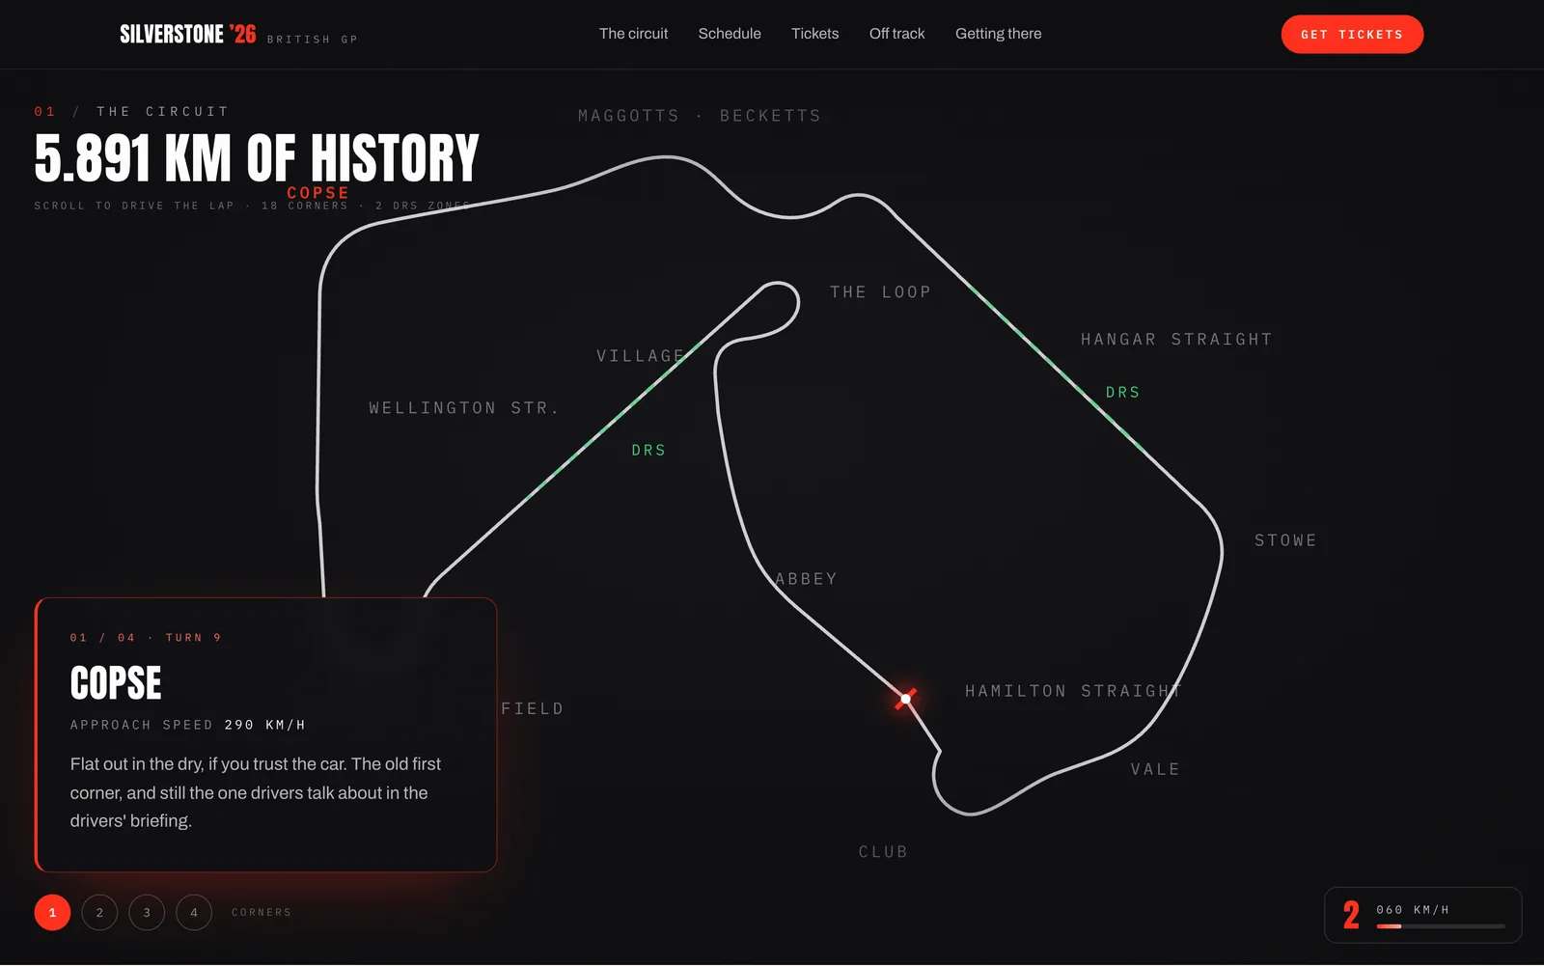Click the DRS label near Hangar Straight
1544x966 pixels.
click(x=1122, y=393)
